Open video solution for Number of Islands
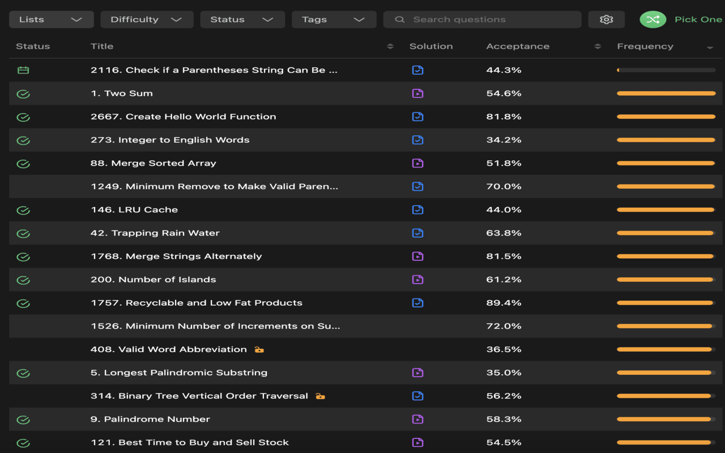The image size is (725, 453). pos(417,280)
